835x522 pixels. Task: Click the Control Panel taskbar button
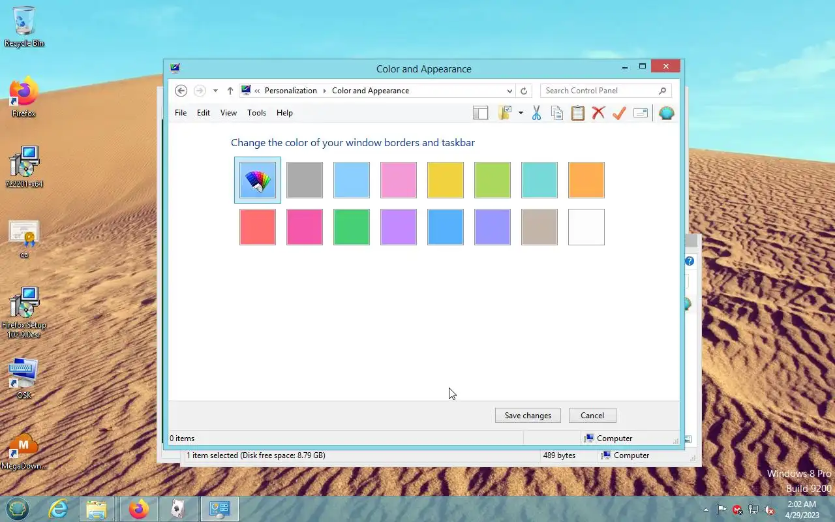[220, 509]
